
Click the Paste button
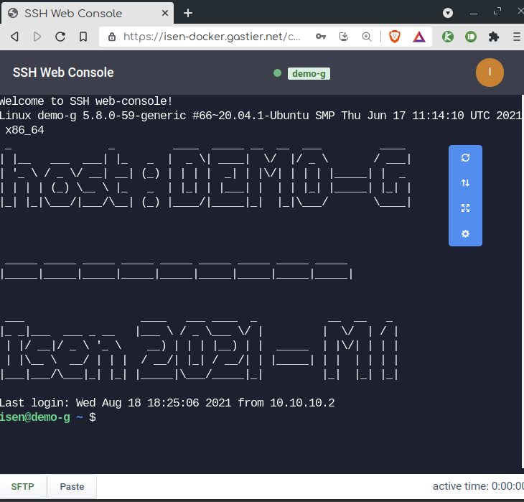tap(72, 487)
